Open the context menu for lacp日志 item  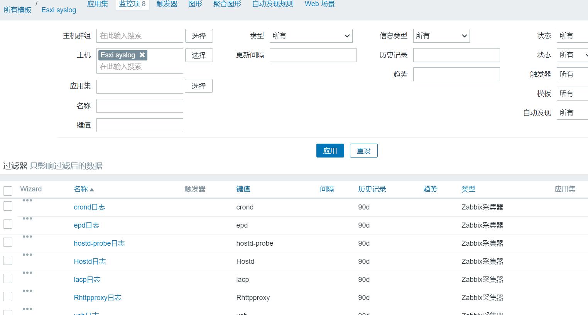27,272
